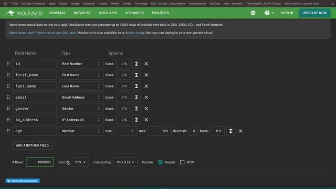Click the UPGRADE NOW button

(x=314, y=13)
